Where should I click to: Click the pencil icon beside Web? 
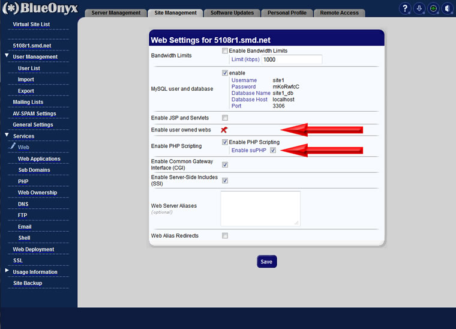click(12, 146)
